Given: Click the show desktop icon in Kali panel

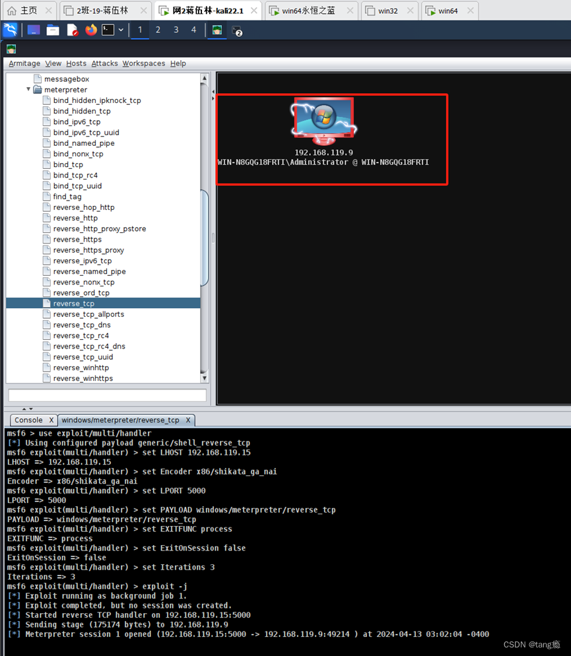Looking at the screenshot, I should tap(34, 30).
